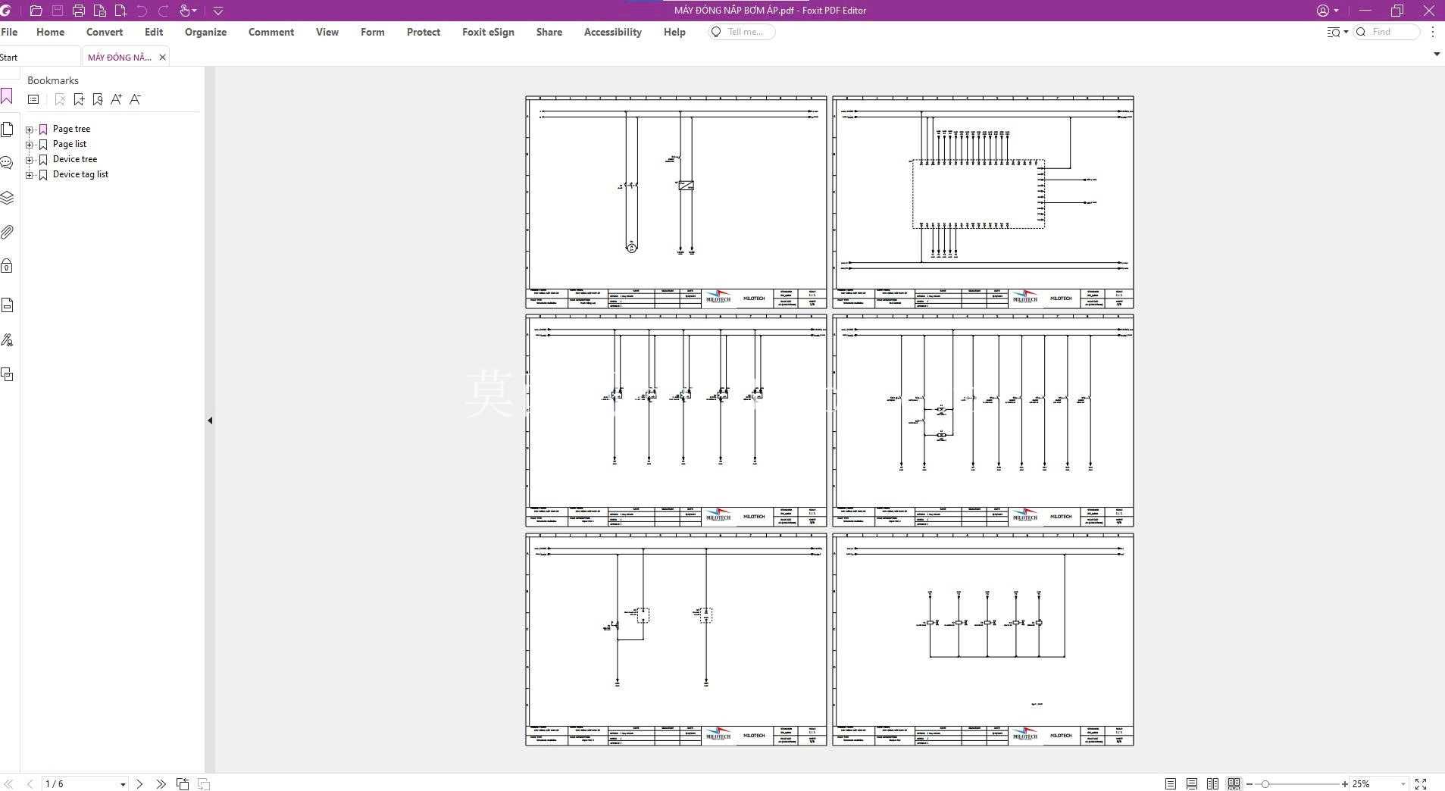Click the zoom slider handle
The image size is (1445, 791).
click(1265, 784)
